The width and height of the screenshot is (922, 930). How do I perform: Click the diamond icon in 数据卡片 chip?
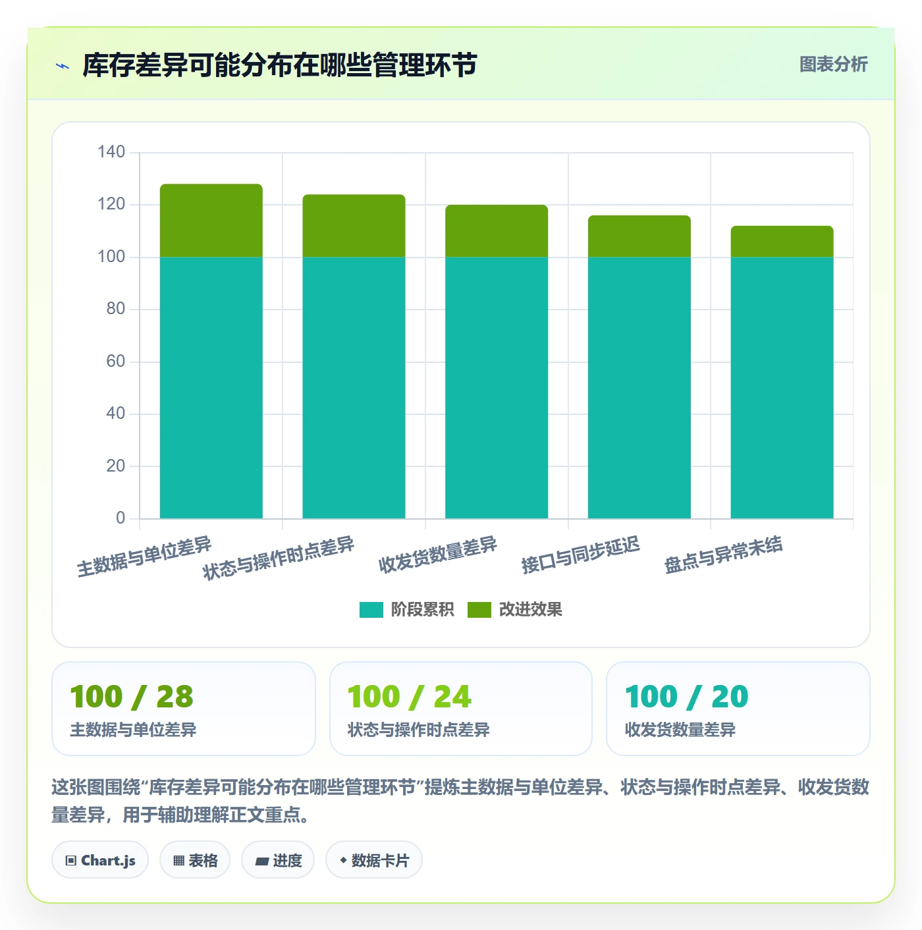(343, 860)
